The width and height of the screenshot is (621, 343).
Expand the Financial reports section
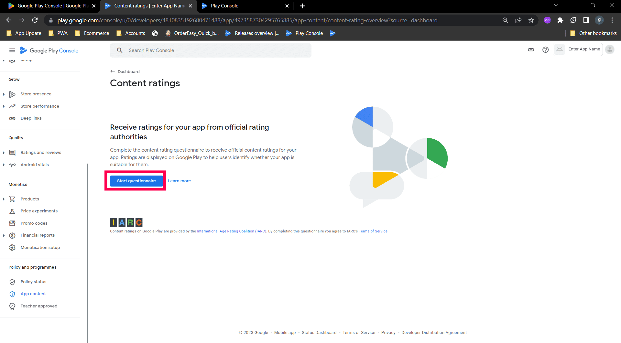point(4,235)
